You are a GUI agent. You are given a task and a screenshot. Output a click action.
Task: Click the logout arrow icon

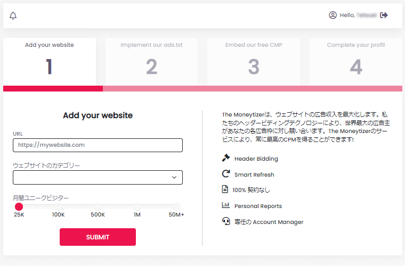[x=384, y=15]
